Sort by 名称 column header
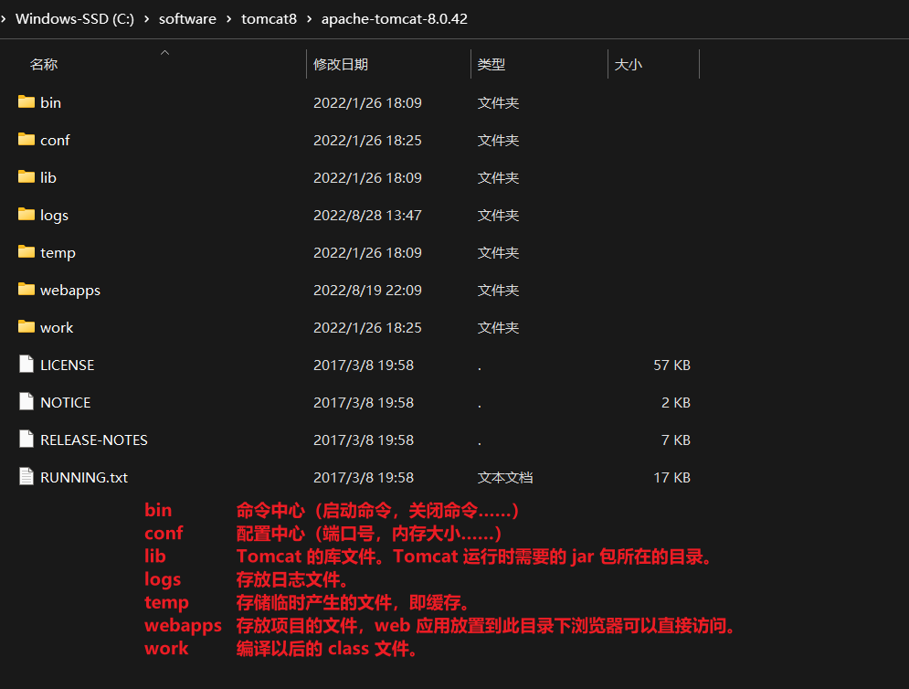The height and width of the screenshot is (689, 909). pos(44,64)
